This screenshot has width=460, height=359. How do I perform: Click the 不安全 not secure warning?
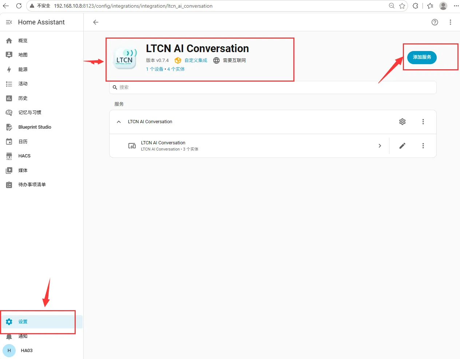40,6
